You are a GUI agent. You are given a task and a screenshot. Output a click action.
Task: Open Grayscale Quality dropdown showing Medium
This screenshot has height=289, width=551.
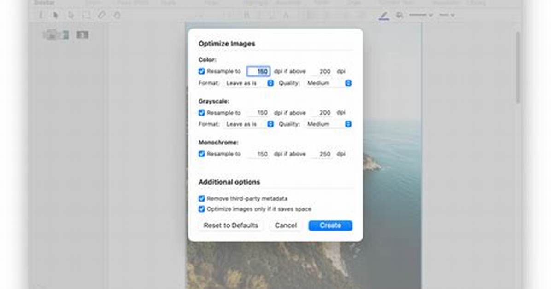pyautogui.click(x=328, y=124)
